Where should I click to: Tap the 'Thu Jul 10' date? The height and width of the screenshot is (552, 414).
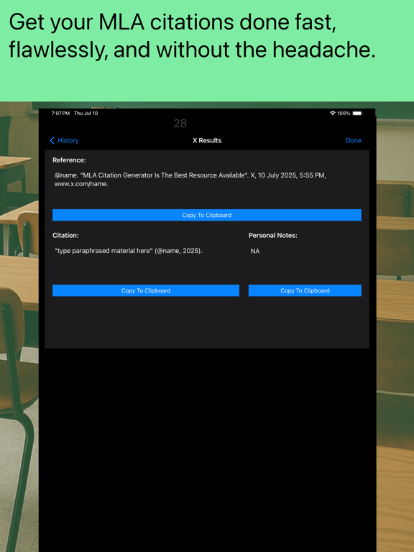(86, 114)
